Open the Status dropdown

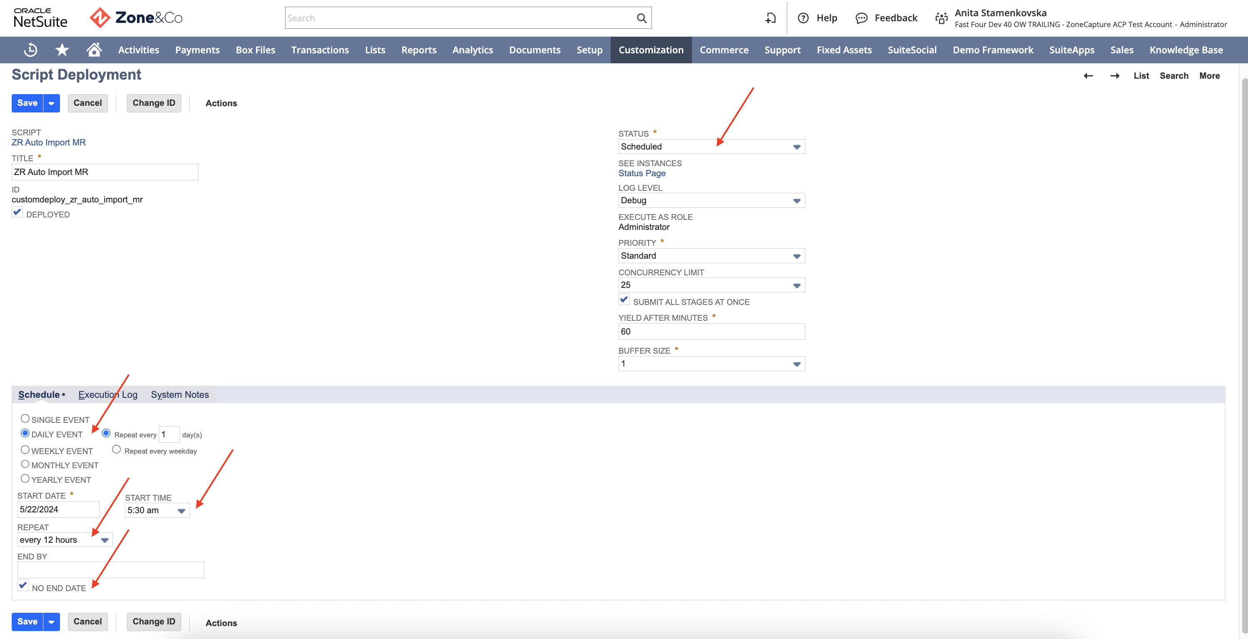pos(711,147)
